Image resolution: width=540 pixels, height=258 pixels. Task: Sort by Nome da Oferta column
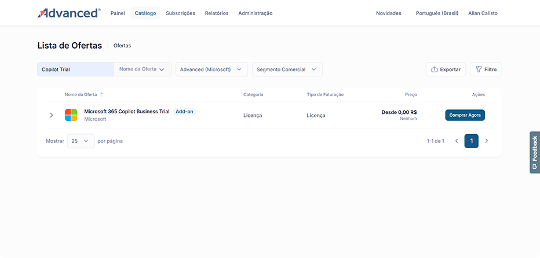pos(83,94)
